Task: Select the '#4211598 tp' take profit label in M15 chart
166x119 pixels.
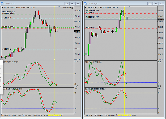Action: pos(7,49)
